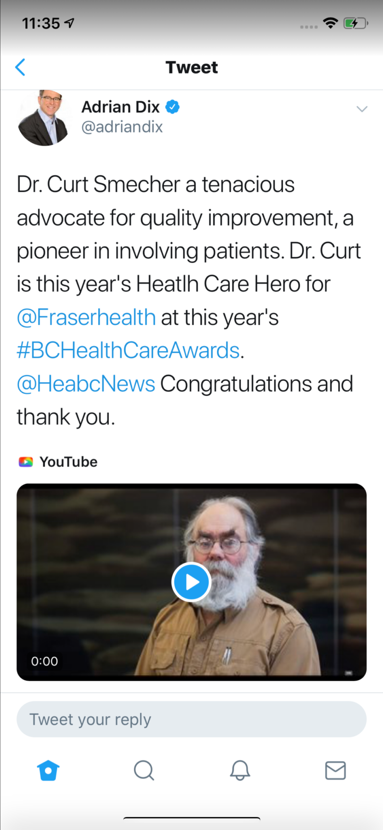The image size is (383, 830).
Task: Tap the @adriandix handle
Action: coord(122,127)
